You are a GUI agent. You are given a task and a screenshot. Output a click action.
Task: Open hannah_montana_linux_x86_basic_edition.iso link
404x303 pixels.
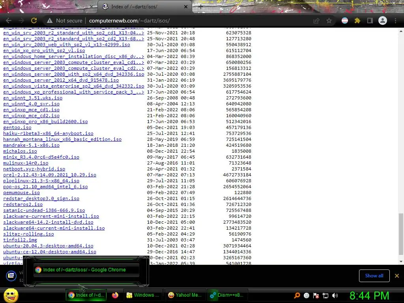click(x=62, y=139)
